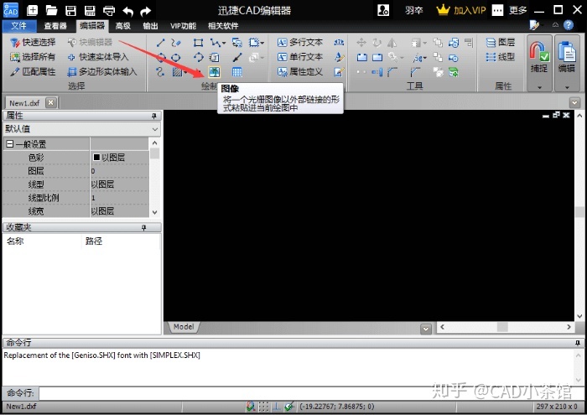
Task: Select the Spline curve tool
Action: point(160,72)
